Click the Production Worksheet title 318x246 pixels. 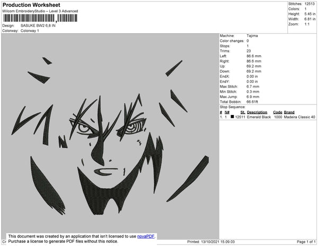coord(31,5)
